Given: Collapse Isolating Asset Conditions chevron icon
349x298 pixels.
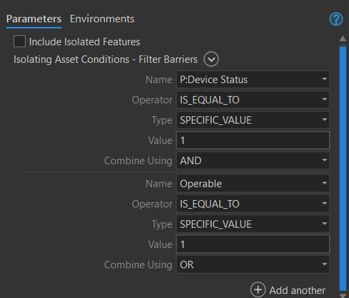Looking at the screenshot, I should pyautogui.click(x=211, y=59).
